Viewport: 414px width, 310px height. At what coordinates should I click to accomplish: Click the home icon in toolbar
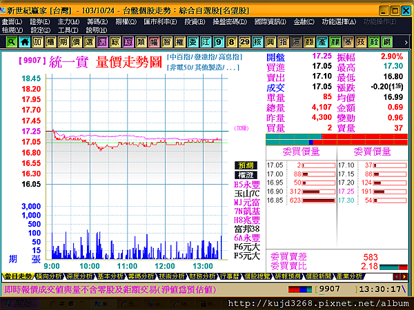25,42
